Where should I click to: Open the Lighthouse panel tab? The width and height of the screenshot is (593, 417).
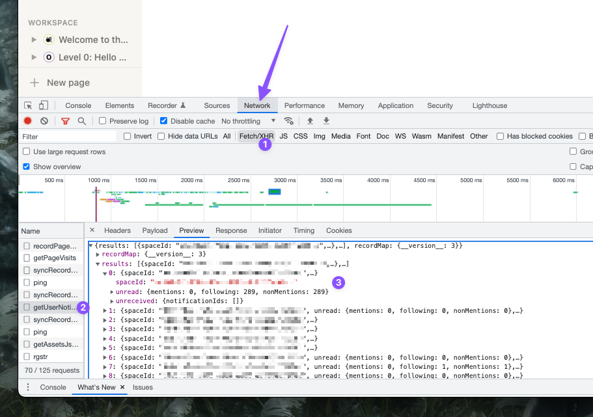click(x=490, y=105)
